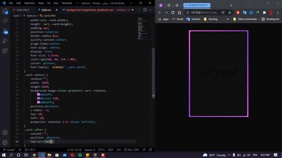
Task: Open the Go menu
Action: [49, 3]
